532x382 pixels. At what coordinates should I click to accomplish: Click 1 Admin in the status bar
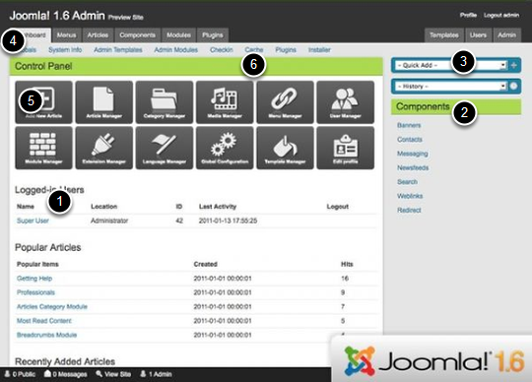[x=156, y=374]
